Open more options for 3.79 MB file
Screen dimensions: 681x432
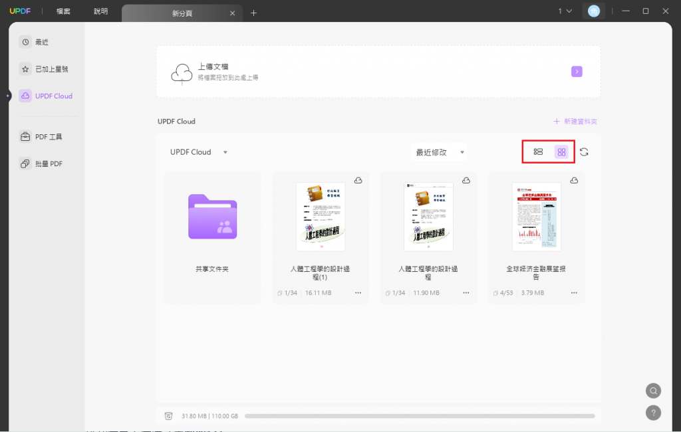click(574, 293)
